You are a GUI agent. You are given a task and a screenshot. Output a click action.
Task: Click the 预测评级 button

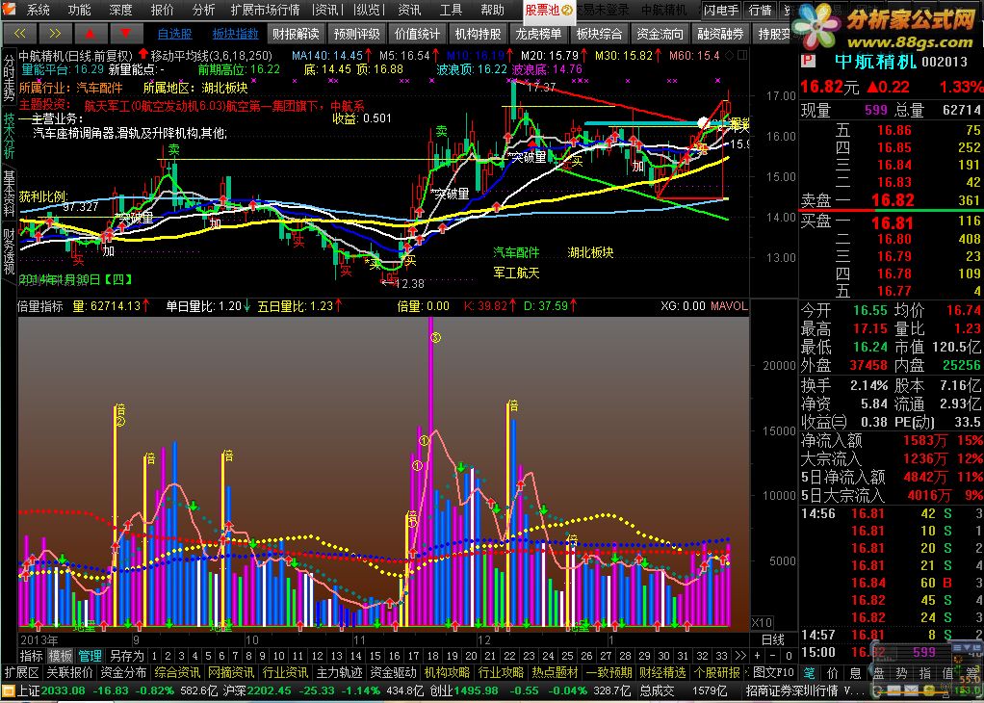click(x=356, y=34)
